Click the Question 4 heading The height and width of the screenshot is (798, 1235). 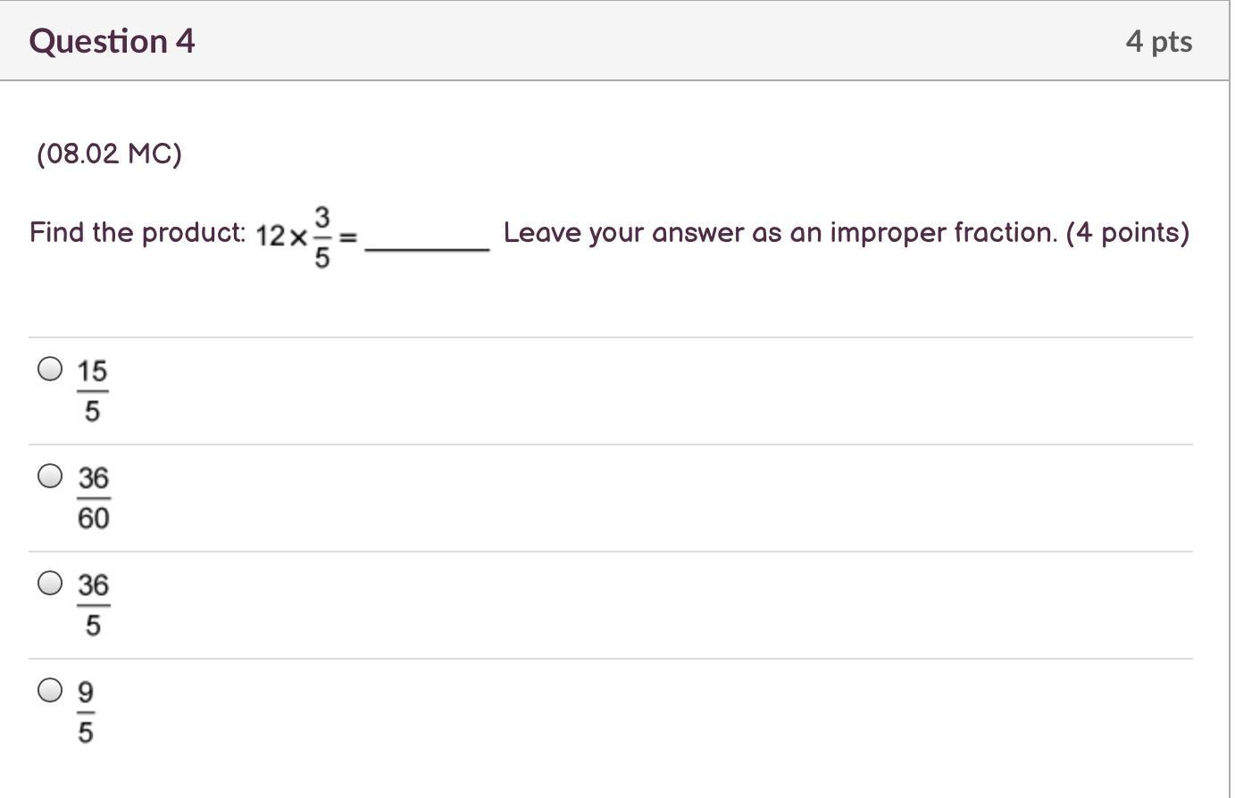pyautogui.click(x=112, y=41)
